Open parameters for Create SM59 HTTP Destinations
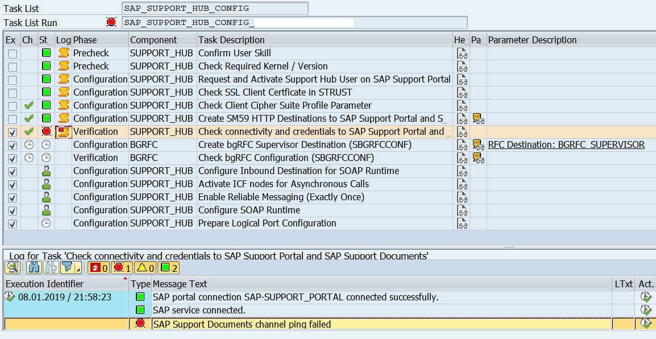656x339 pixels. coord(479,118)
